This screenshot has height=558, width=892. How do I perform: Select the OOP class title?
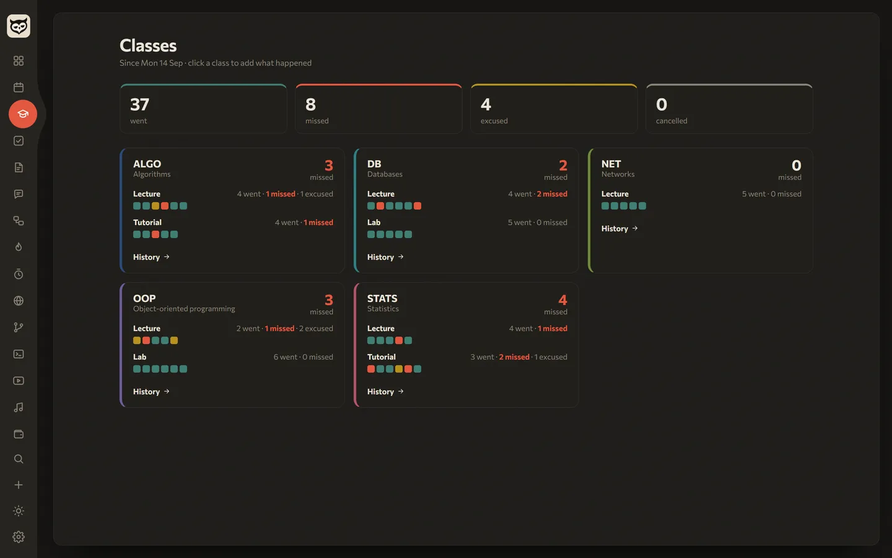(144, 298)
